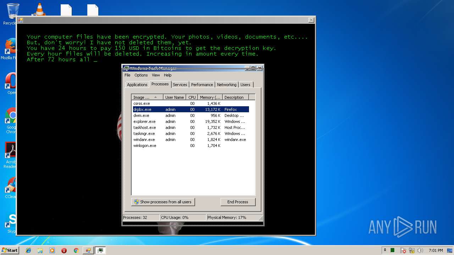Image resolution: width=454 pixels, height=255 pixels.
Task: Select the drpbx.exe process row
Action: pos(191,109)
